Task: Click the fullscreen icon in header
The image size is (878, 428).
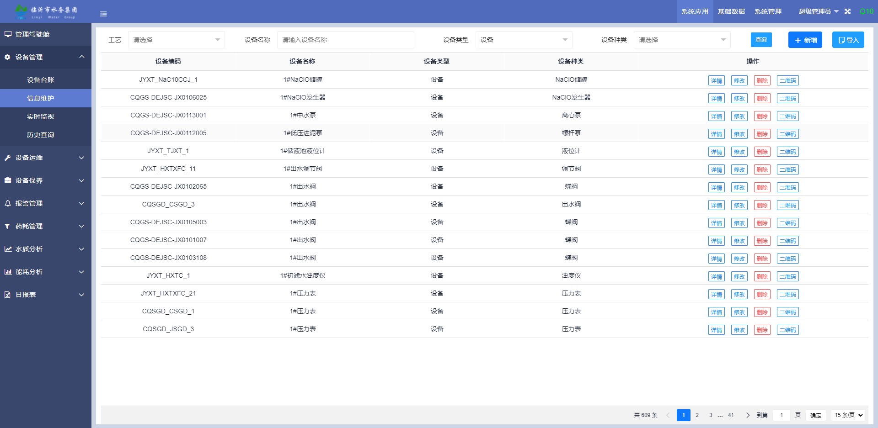Action: pyautogui.click(x=847, y=11)
